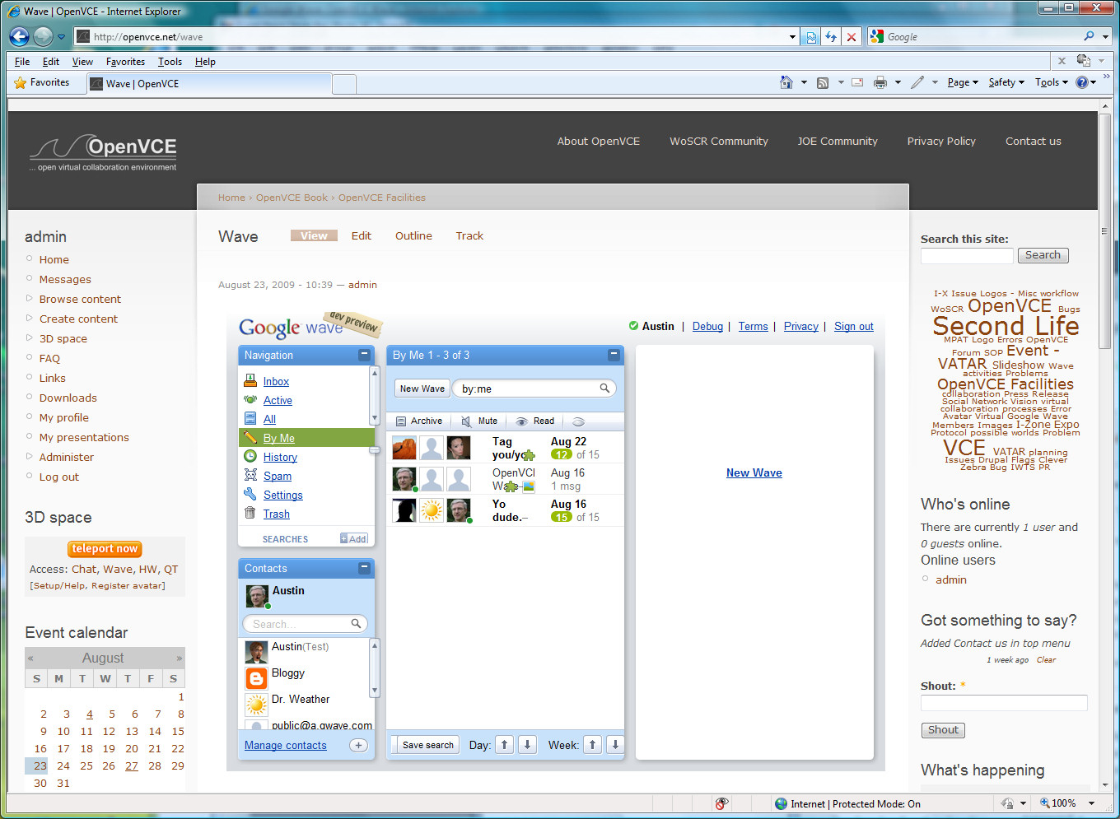Click the search magnifier in by:me box
Image resolution: width=1120 pixels, height=819 pixels.
tap(604, 389)
